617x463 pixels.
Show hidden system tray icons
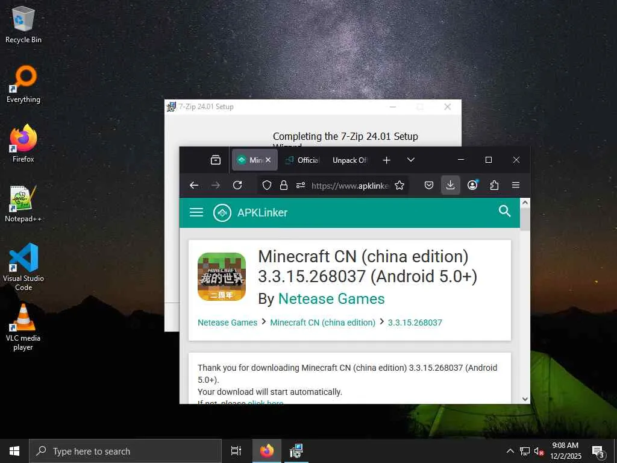point(510,451)
